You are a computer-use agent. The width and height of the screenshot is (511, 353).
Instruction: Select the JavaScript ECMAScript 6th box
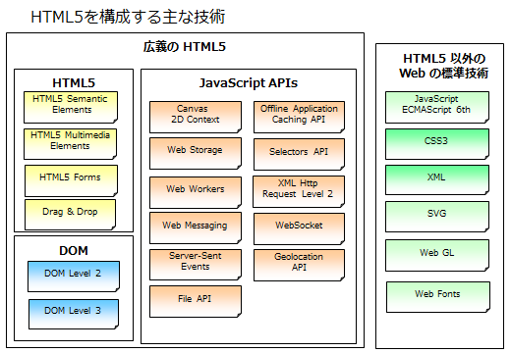pyautogui.click(x=437, y=107)
